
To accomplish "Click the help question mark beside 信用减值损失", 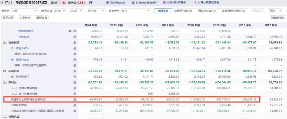I will point(70,31).
